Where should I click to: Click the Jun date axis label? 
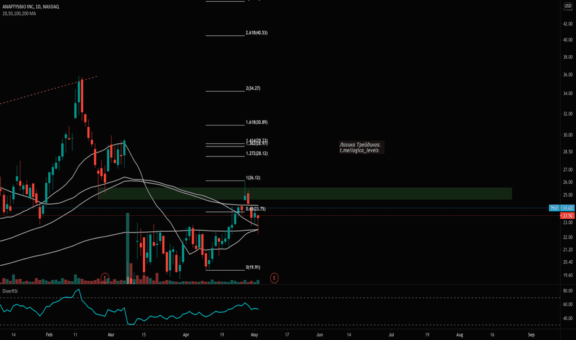tap(320, 335)
